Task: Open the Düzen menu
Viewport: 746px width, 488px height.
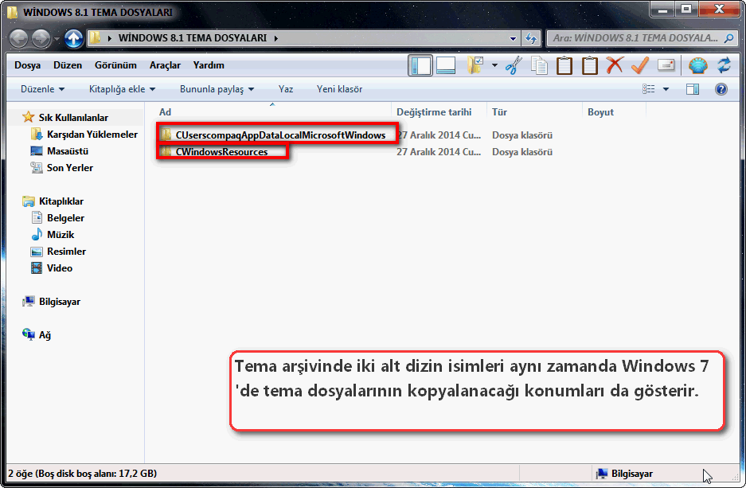Action: (68, 65)
